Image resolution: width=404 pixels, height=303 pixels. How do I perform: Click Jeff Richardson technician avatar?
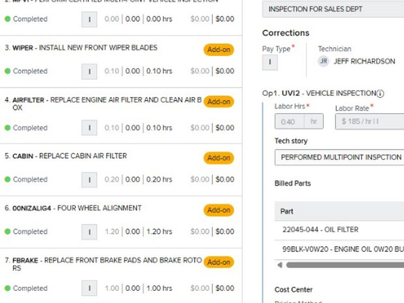point(323,61)
